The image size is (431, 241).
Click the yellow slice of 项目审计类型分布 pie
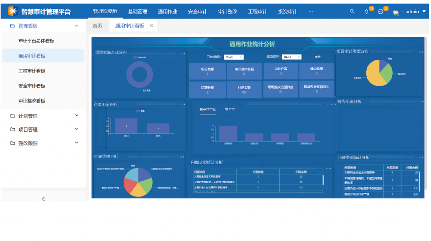(373, 77)
